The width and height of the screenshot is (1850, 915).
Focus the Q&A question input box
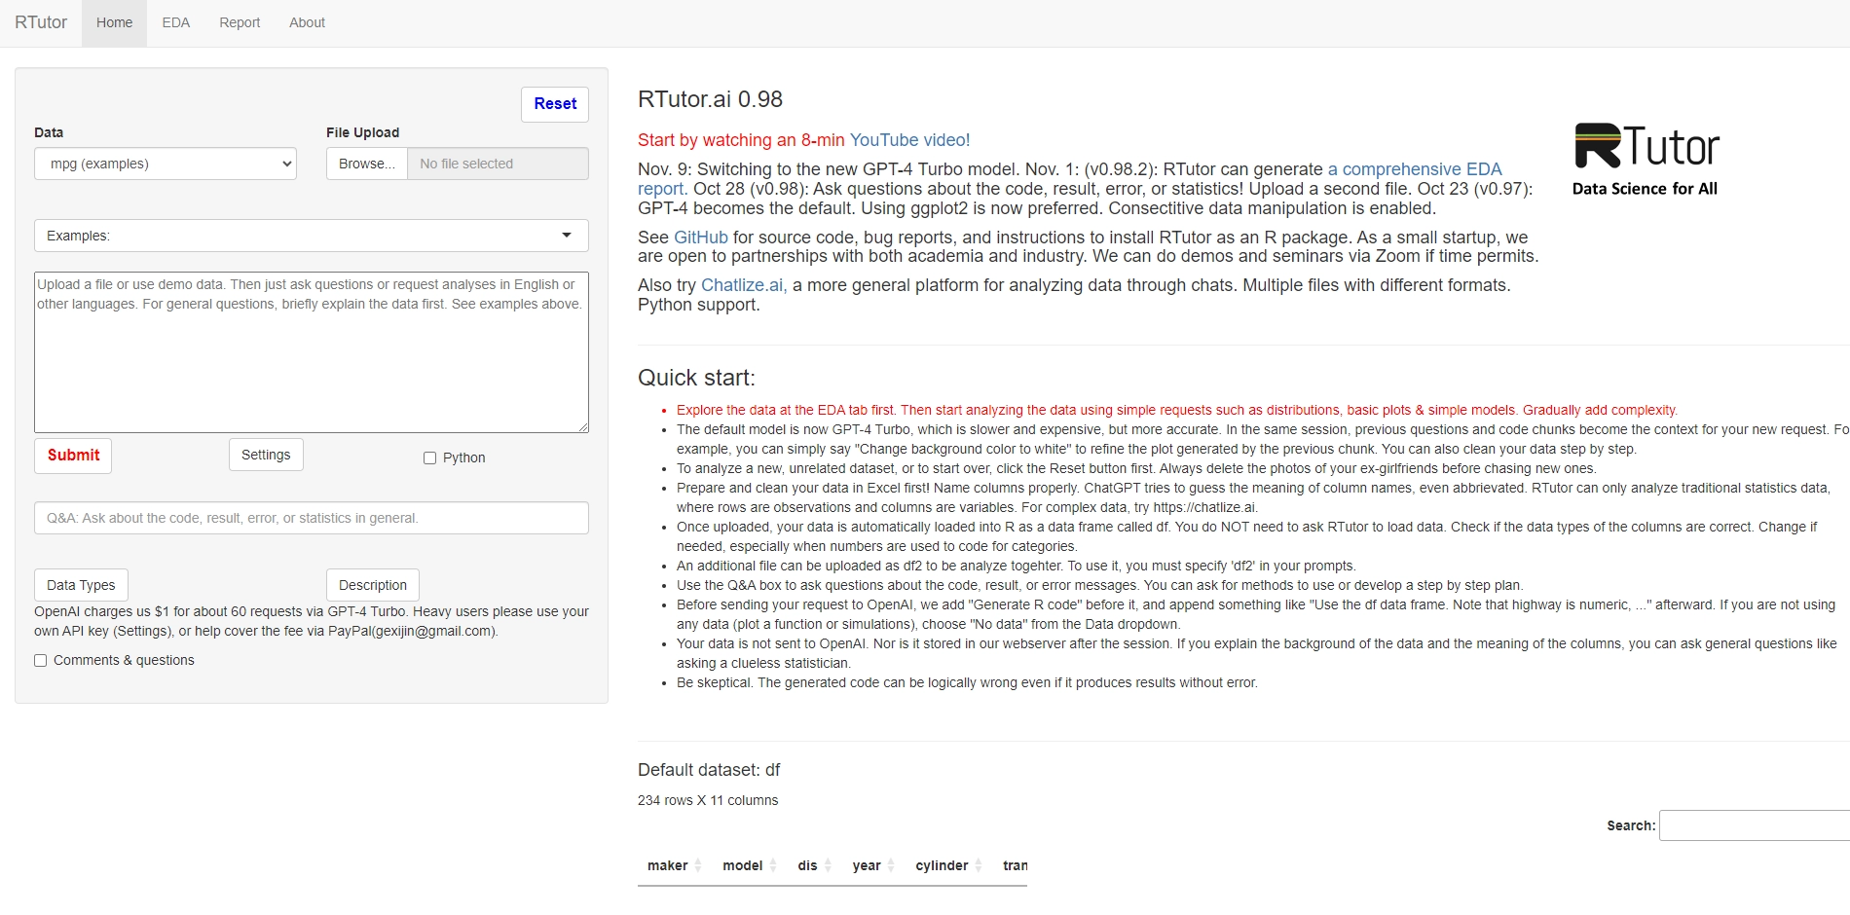(312, 518)
